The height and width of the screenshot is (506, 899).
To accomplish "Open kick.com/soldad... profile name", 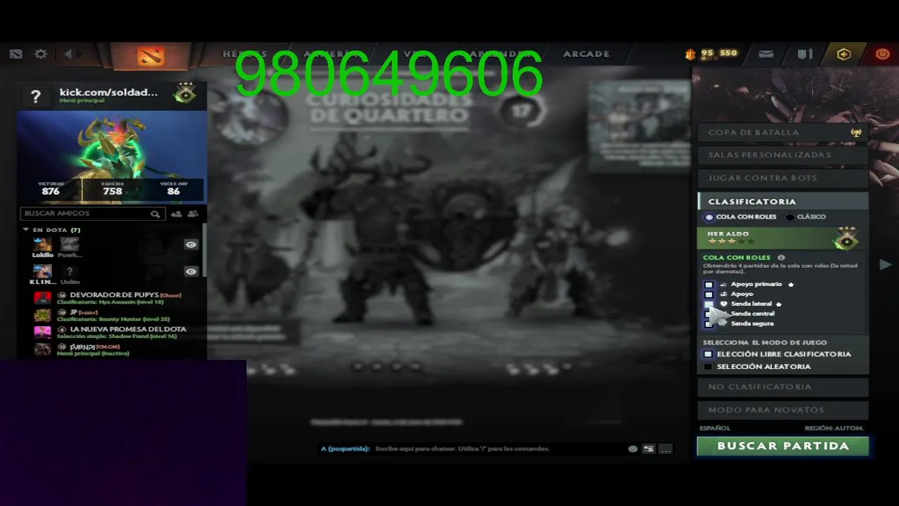I will [x=108, y=92].
